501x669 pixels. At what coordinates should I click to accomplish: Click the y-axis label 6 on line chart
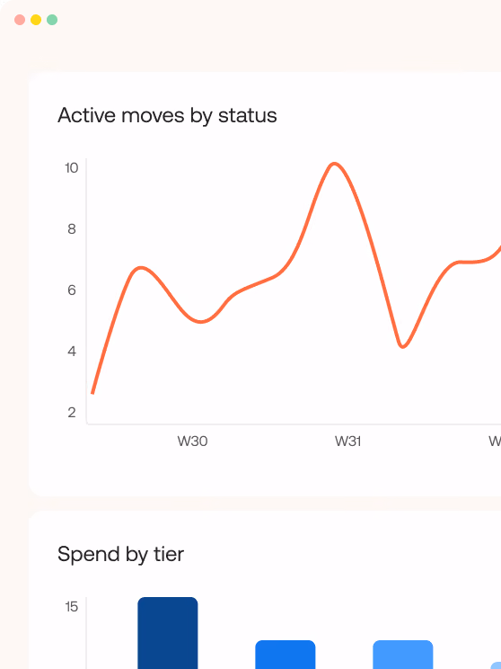(x=72, y=290)
